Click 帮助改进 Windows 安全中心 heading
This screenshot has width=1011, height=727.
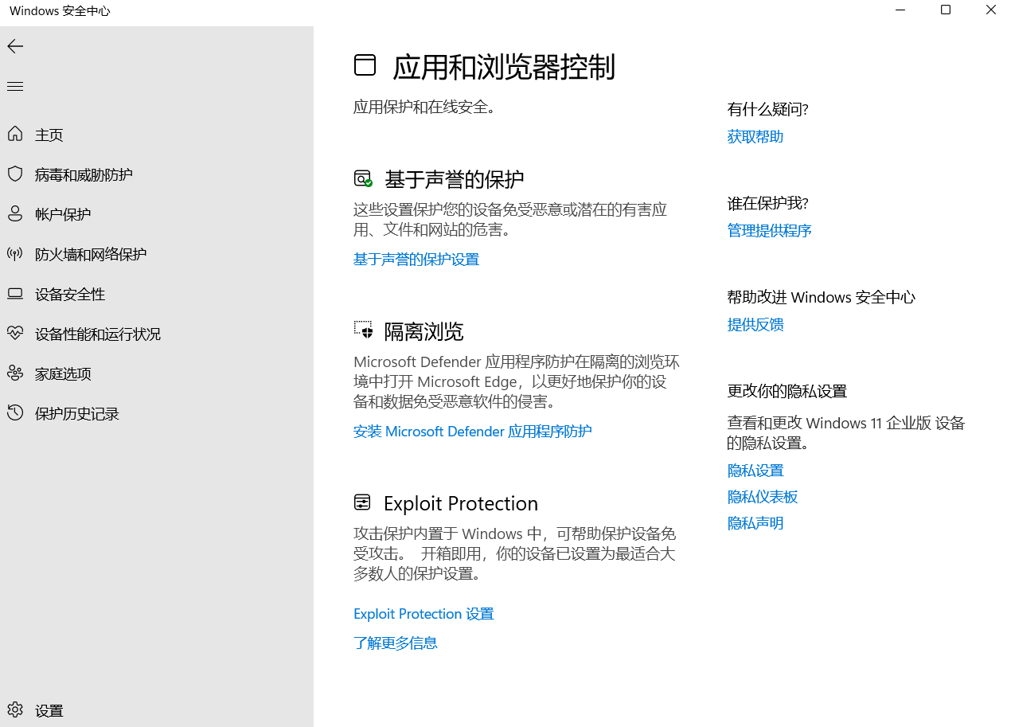(822, 297)
